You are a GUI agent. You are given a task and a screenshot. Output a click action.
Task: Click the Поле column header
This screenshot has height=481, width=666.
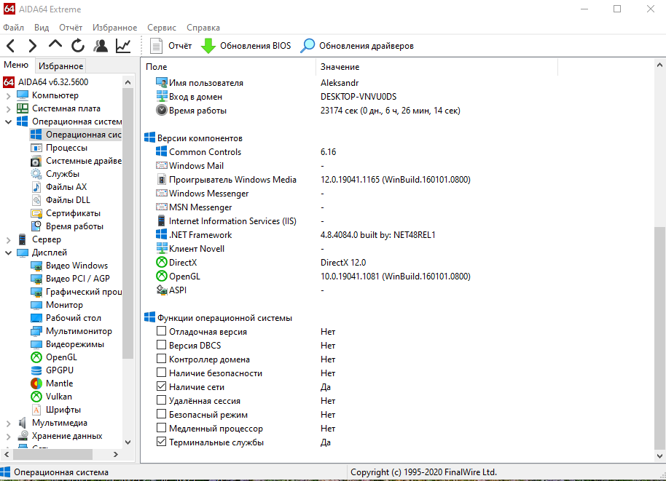point(229,67)
